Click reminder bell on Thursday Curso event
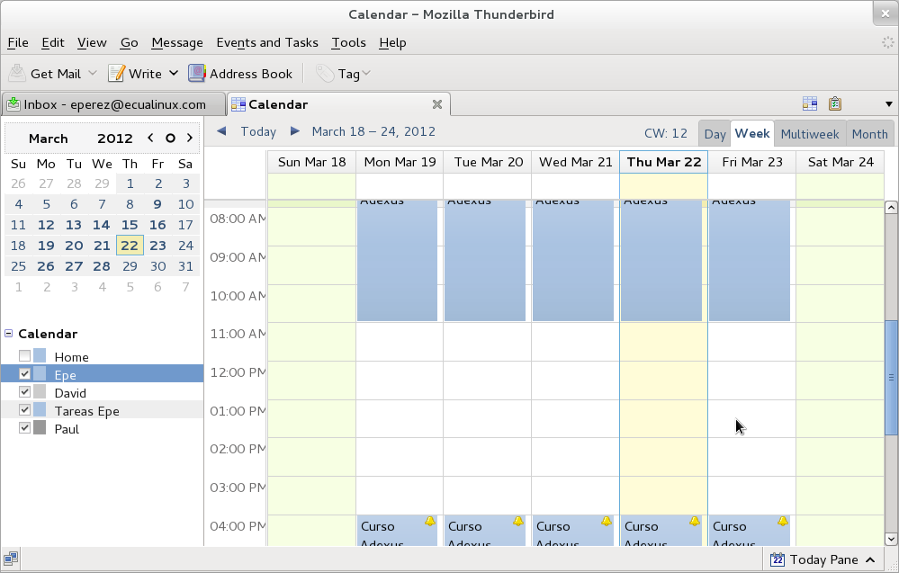899x573 pixels. pos(695,521)
